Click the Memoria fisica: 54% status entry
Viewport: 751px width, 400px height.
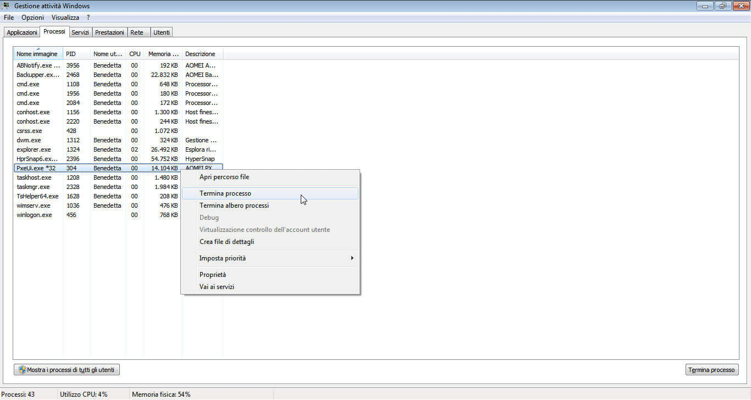coord(161,395)
